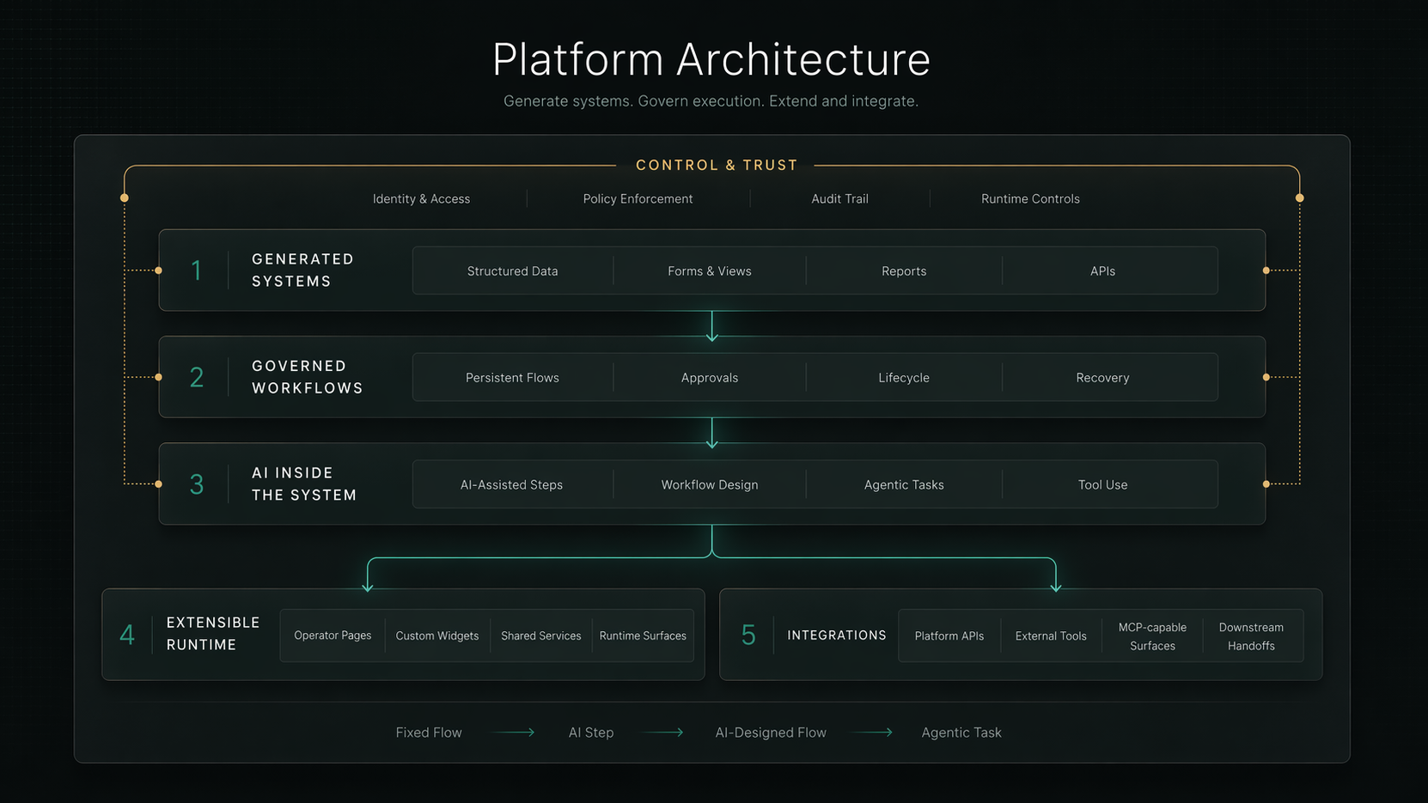Image resolution: width=1428 pixels, height=803 pixels.
Task: Toggle the Identity & Access control
Action: tap(421, 198)
